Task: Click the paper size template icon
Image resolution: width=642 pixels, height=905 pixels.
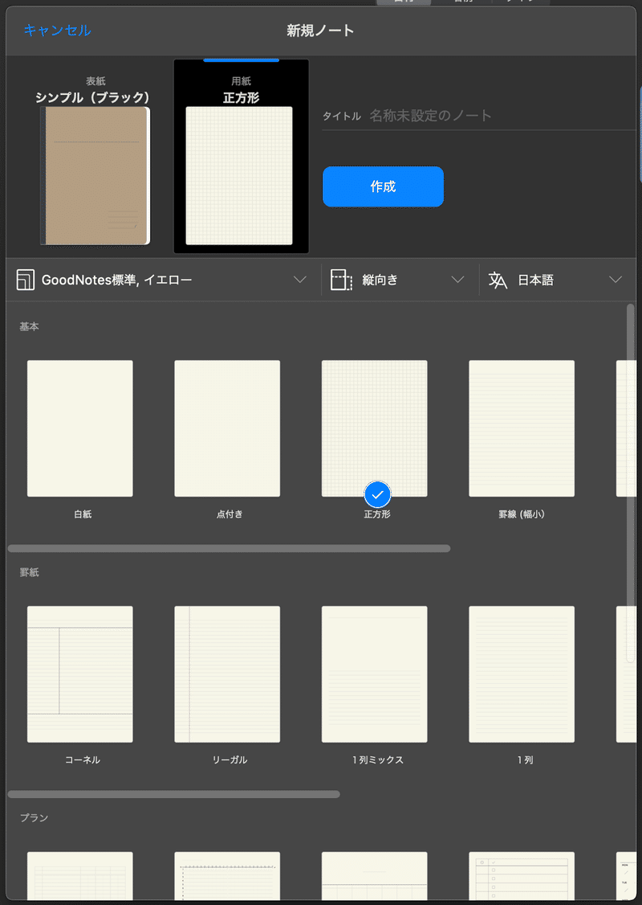Action: 26,280
